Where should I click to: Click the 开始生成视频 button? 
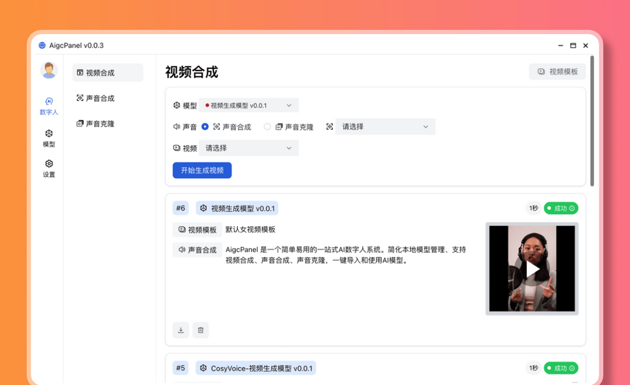[202, 170]
